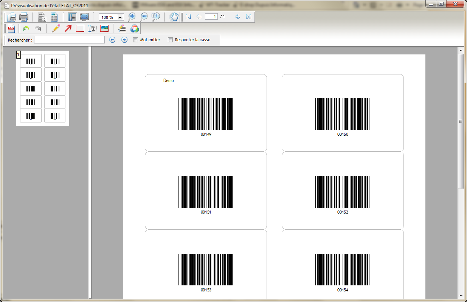Image resolution: width=467 pixels, height=302 pixels.
Task: Click the current page number field
Action: (211, 17)
